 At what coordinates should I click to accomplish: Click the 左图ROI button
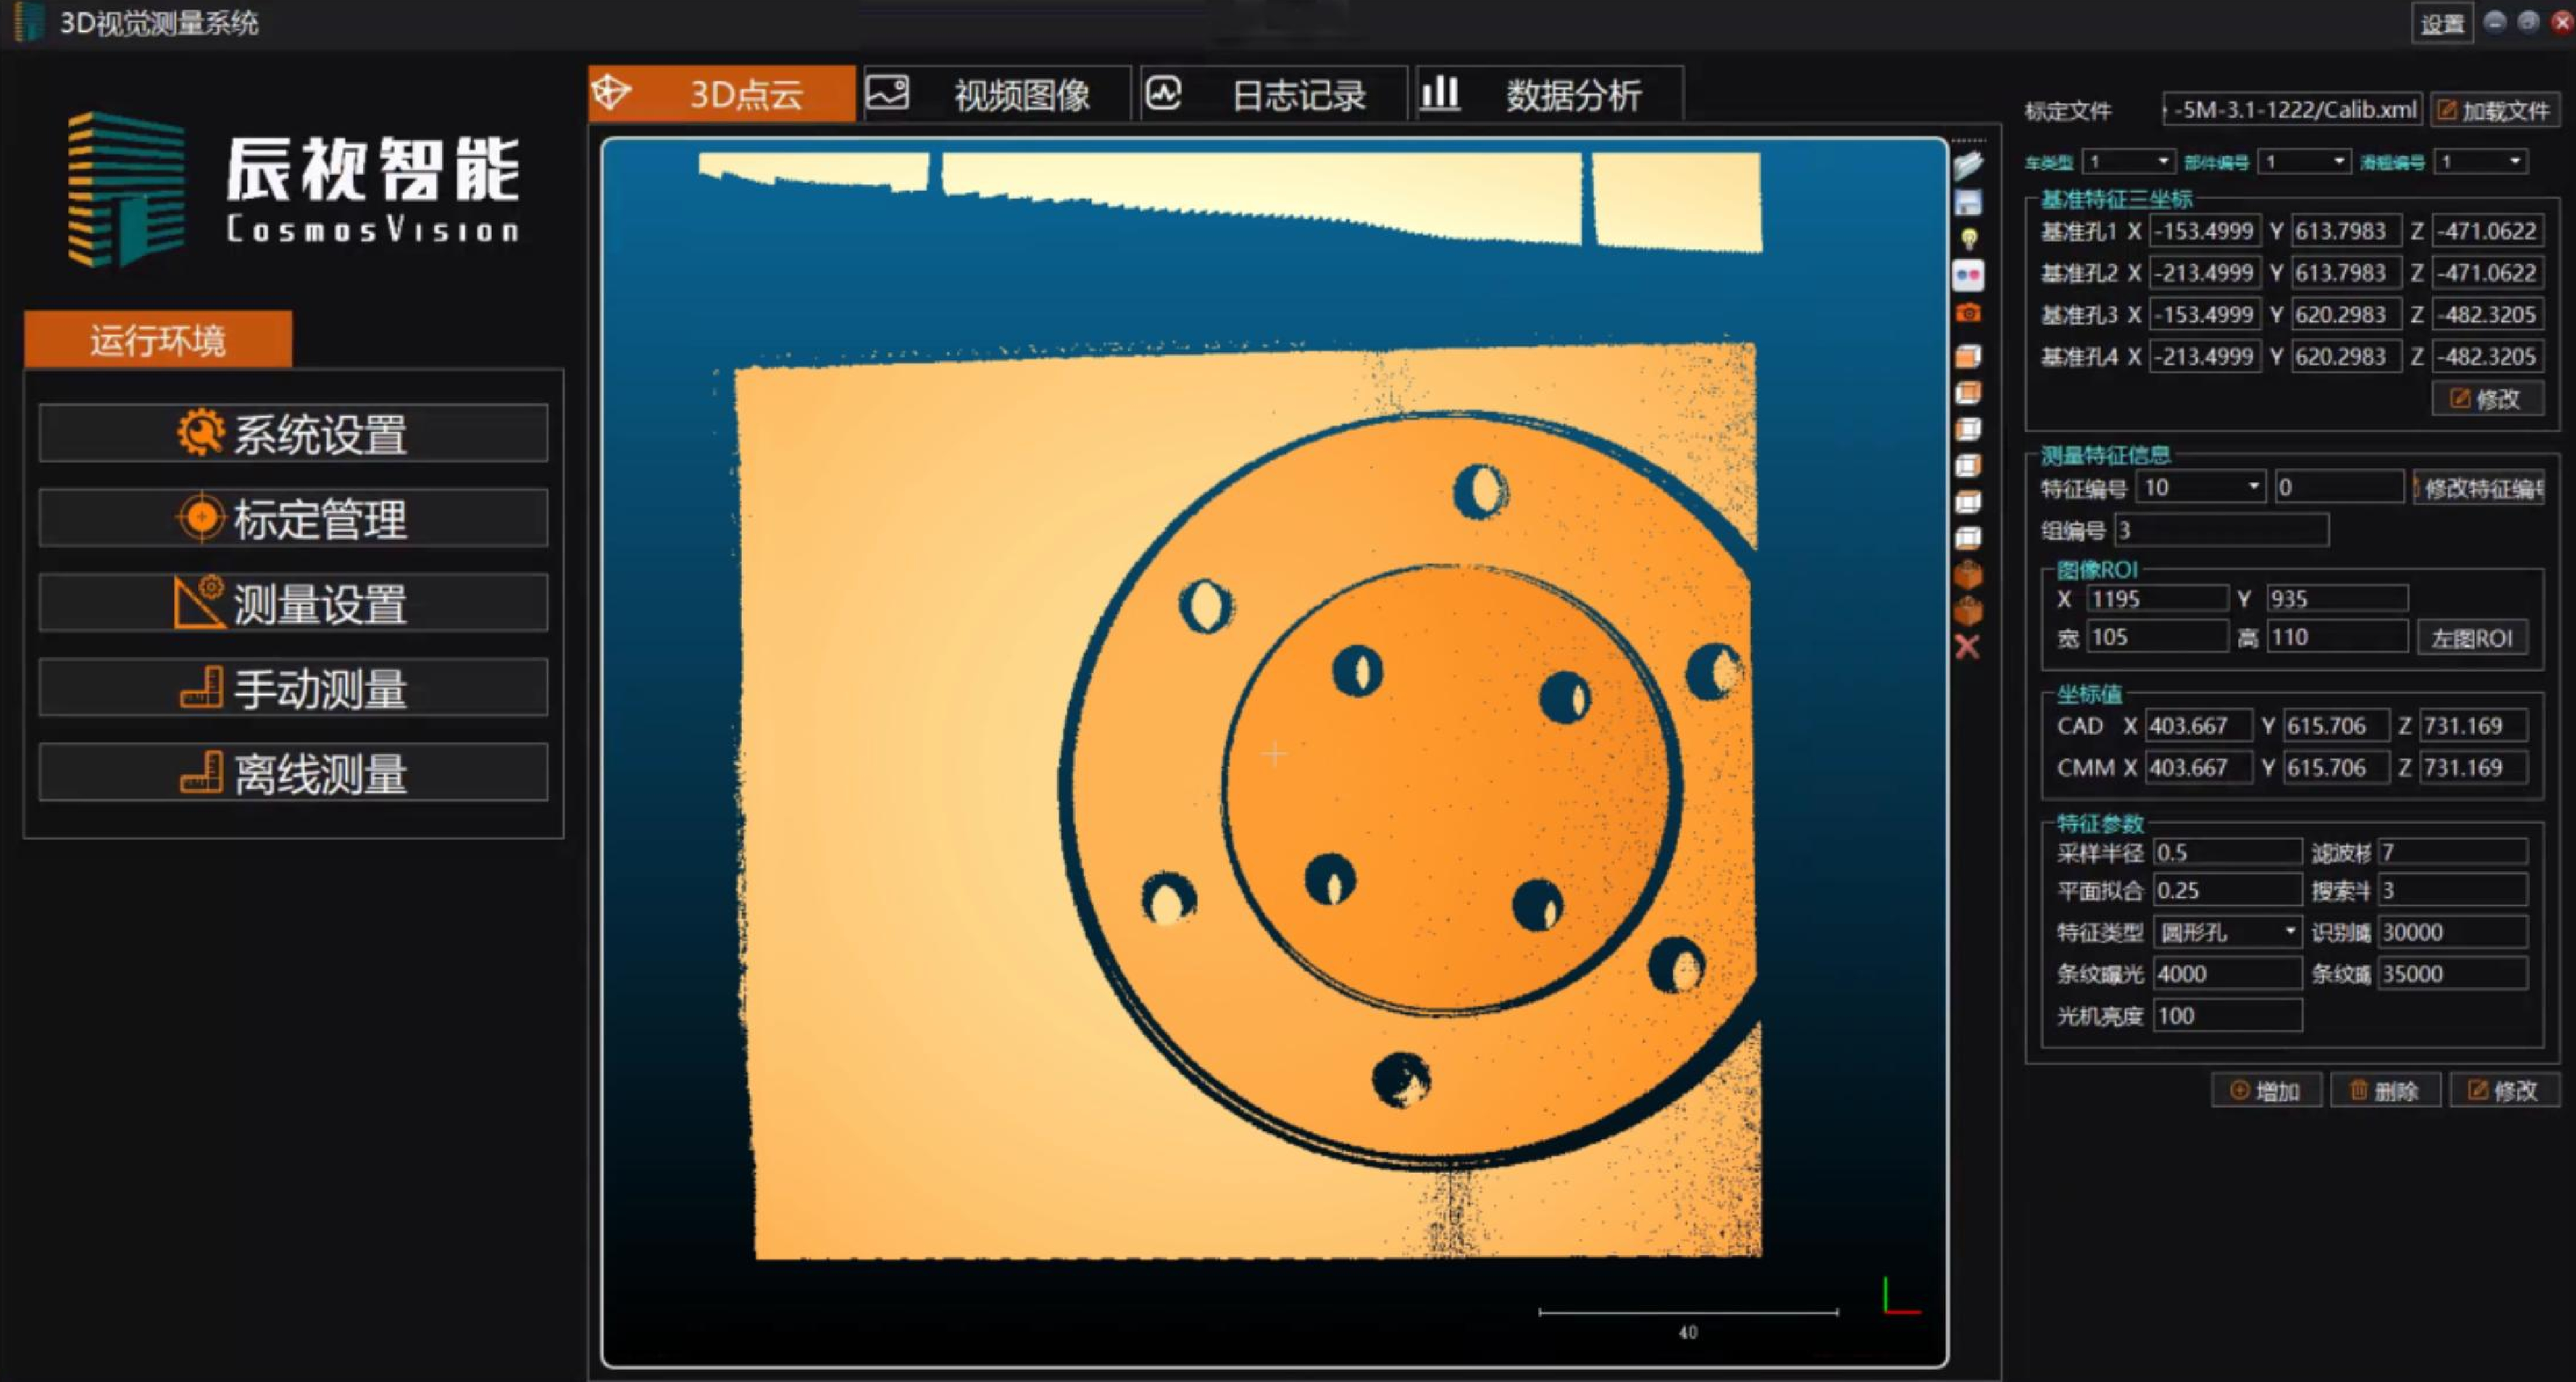[2471, 638]
